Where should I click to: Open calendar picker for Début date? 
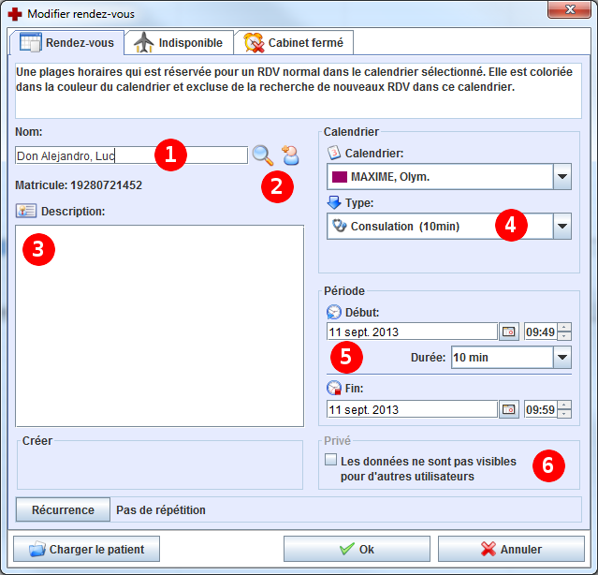508,332
